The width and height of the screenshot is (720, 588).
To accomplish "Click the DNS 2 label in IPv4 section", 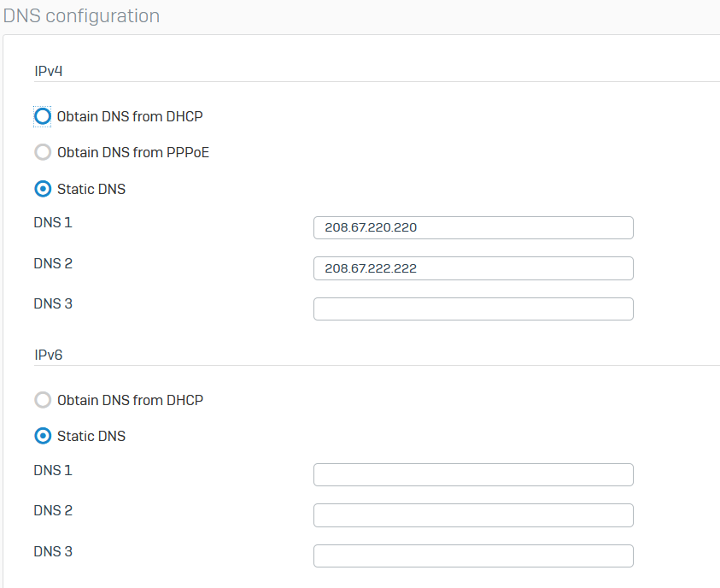I will [53, 264].
